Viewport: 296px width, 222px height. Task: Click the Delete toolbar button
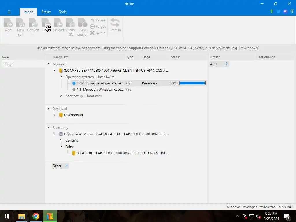coord(98,33)
